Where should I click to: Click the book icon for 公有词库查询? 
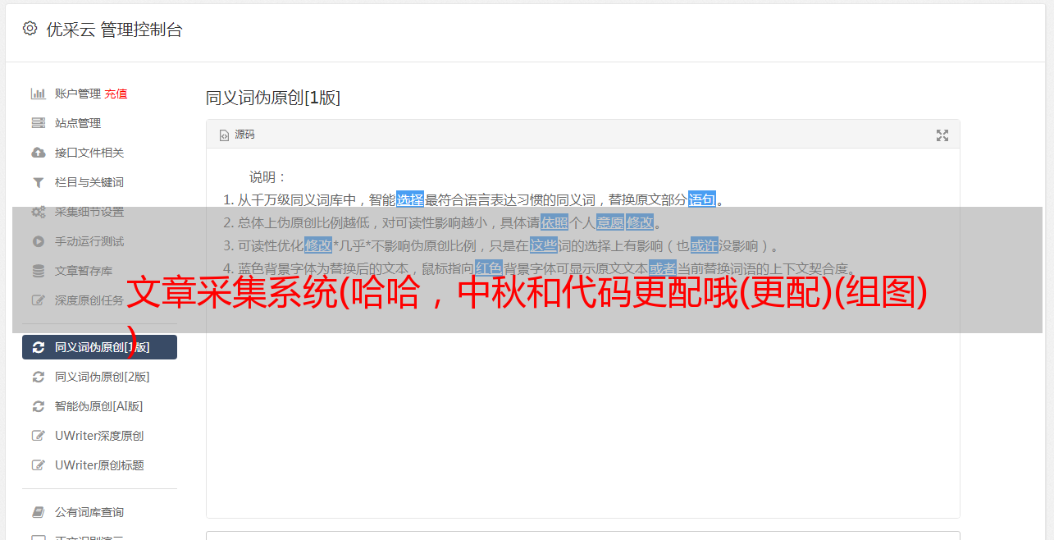[x=38, y=512]
